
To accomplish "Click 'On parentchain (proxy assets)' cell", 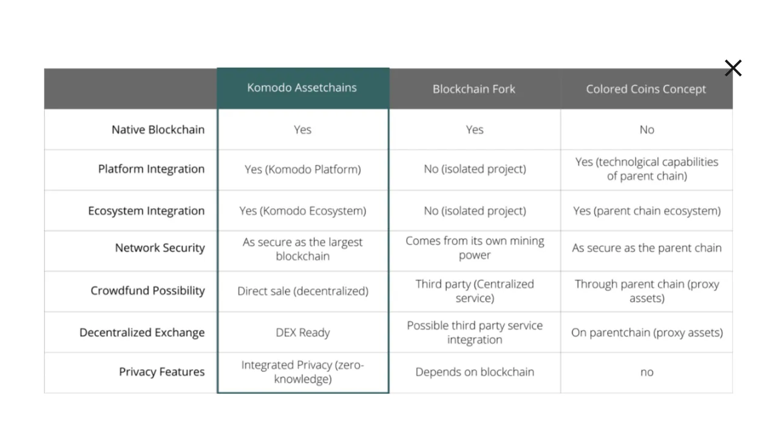I will 646,333.
